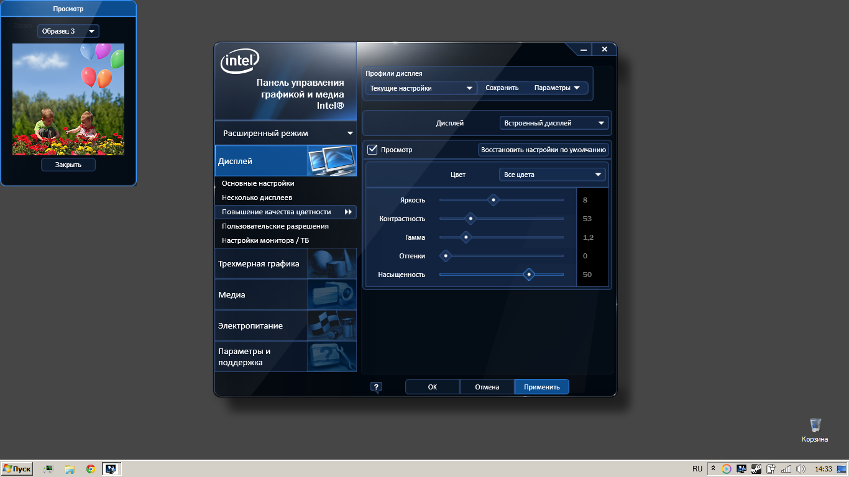Open Основные настройки submenu item
This screenshot has height=477, width=849.
point(258,183)
